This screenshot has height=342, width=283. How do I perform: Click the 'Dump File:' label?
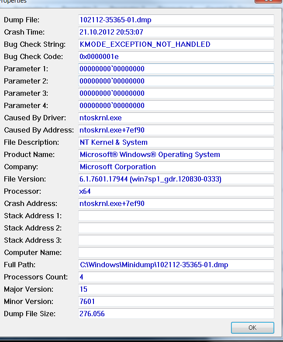(21, 20)
